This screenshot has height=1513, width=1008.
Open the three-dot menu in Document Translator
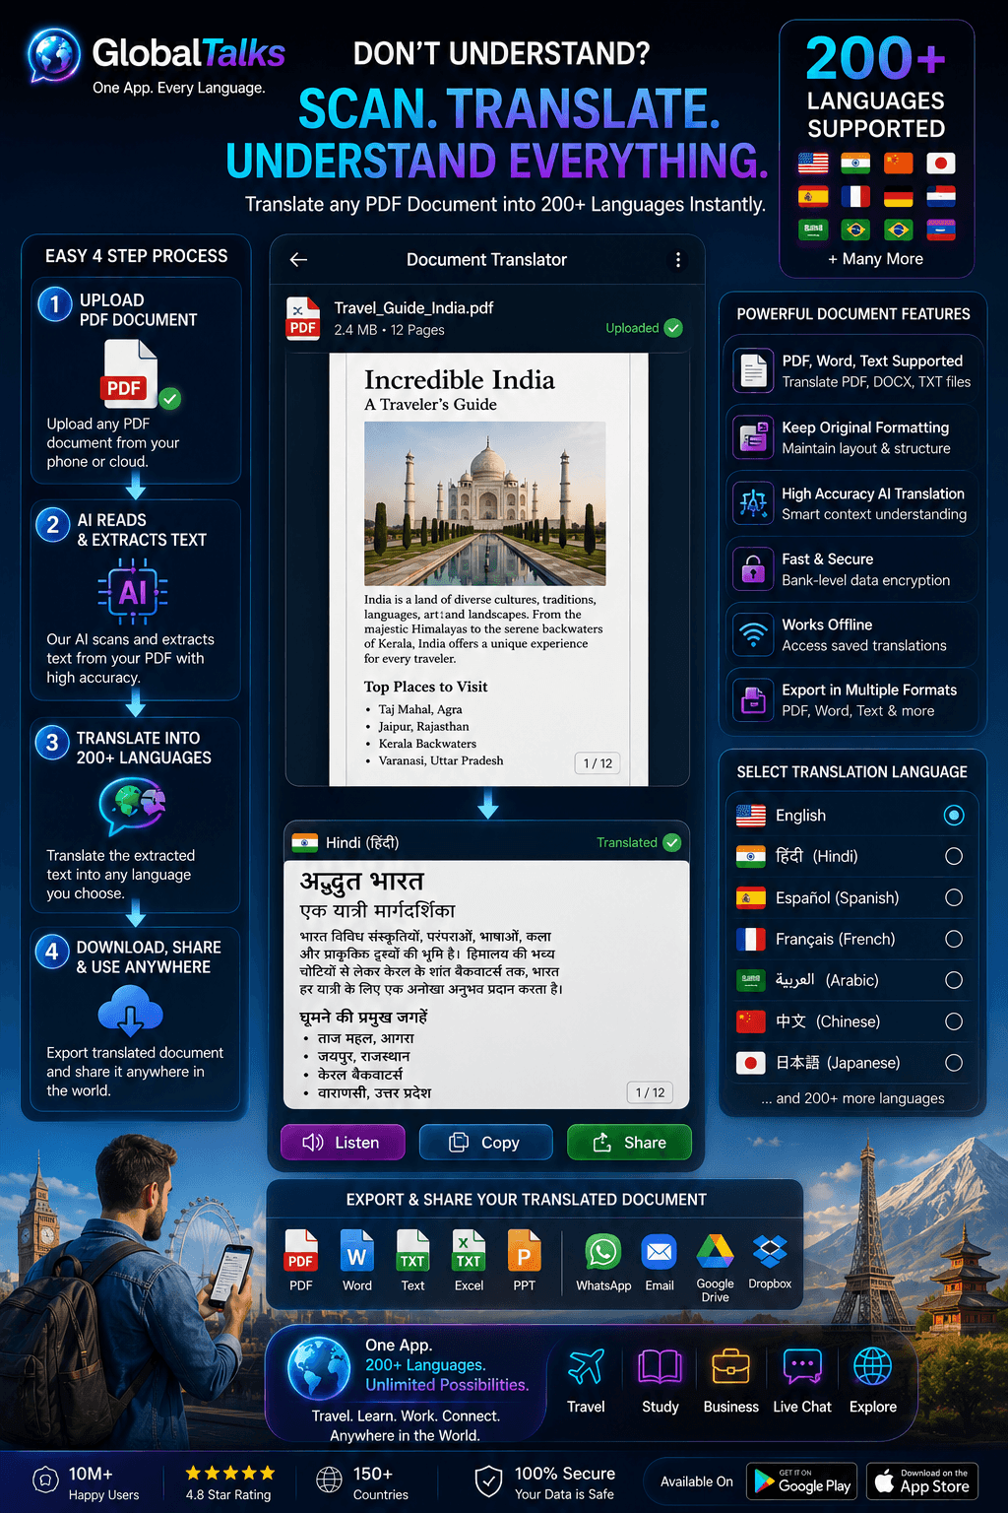click(x=677, y=259)
